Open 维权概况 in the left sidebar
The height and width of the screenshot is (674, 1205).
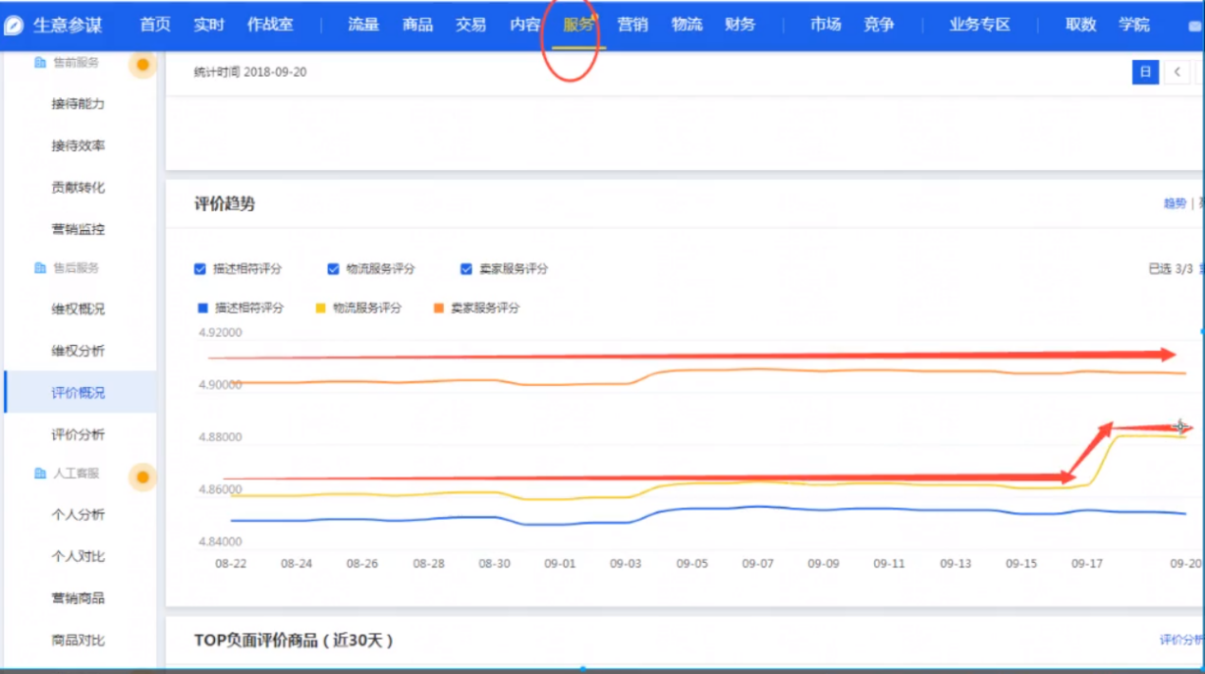click(x=78, y=309)
